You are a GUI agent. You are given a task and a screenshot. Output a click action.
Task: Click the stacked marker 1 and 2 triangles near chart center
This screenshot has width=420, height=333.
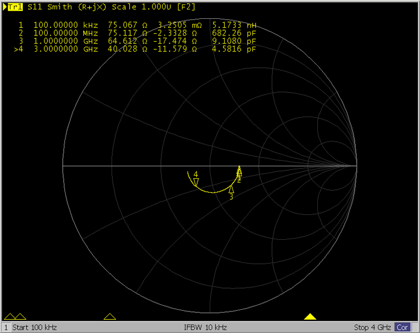[239, 171]
